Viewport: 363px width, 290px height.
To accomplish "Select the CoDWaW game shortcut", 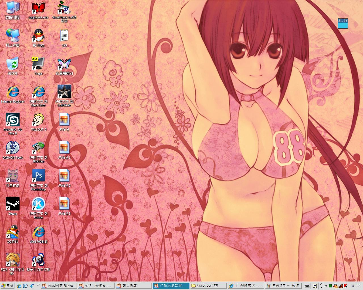I will coord(64,96).
